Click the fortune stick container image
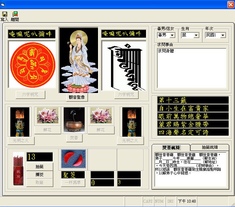 (18, 169)
